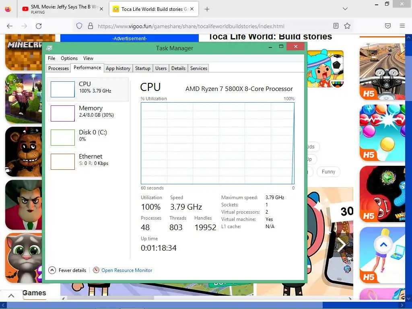This screenshot has width=412, height=309.
Task: Click the Open Resource Monitor link
Action: [x=127, y=270]
